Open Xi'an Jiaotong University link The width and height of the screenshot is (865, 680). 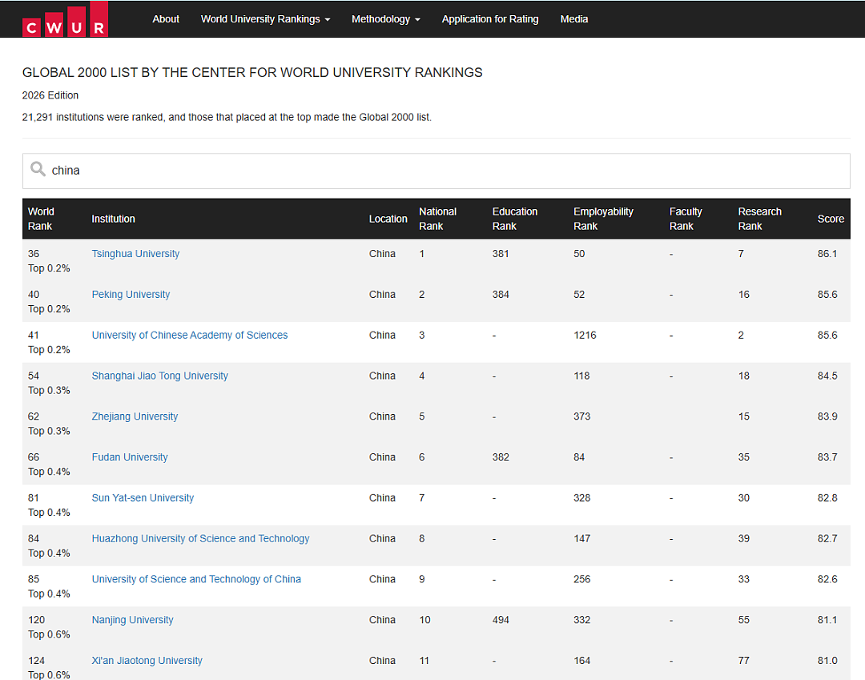click(147, 661)
